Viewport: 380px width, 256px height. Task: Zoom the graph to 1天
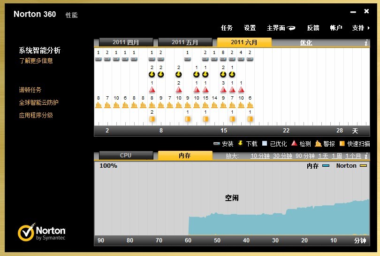(x=323, y=156)
